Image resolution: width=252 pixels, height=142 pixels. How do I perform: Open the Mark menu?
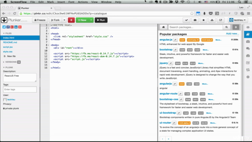[50, 2]
